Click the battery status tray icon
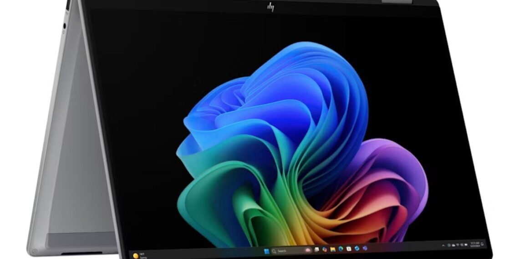 pos(466,244)
